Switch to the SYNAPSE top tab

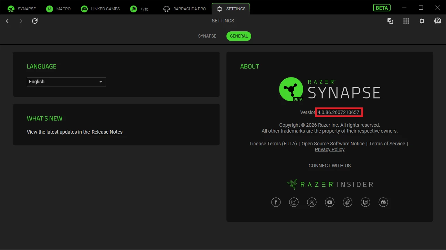click(22, 9)
